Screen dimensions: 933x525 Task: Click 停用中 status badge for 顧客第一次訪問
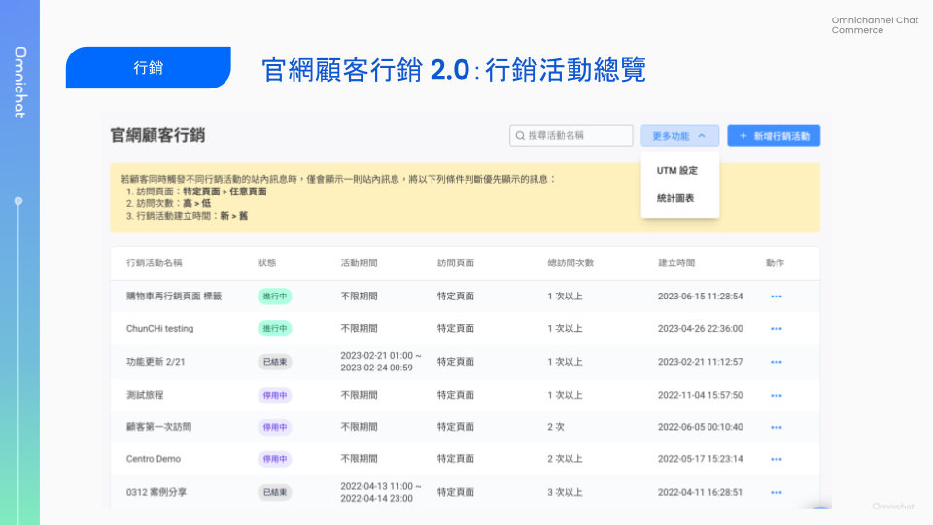click(275, 428)
